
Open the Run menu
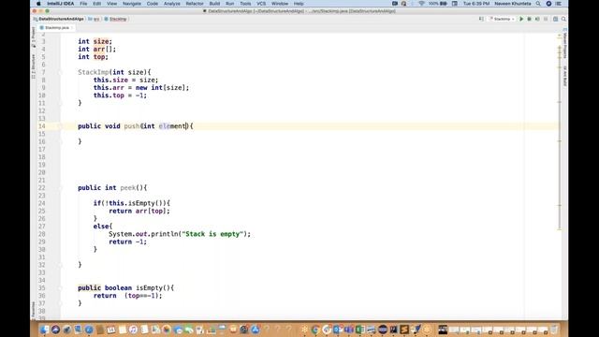229,4
